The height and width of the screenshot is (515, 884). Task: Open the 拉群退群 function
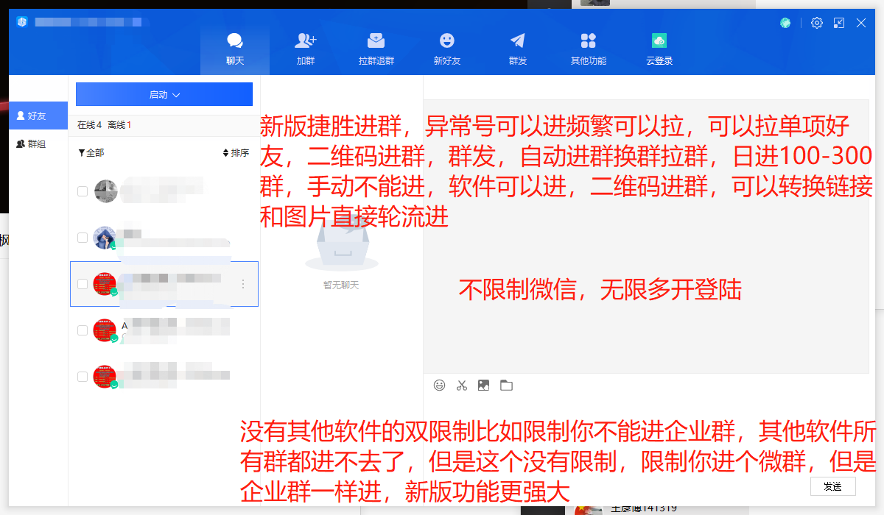click(x=376, y=49)
